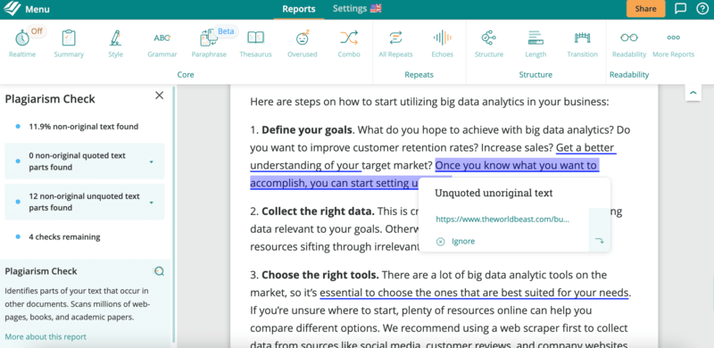Run the sentence Length report
Viewport: 714px width, 348px height.
coord(535,44)
